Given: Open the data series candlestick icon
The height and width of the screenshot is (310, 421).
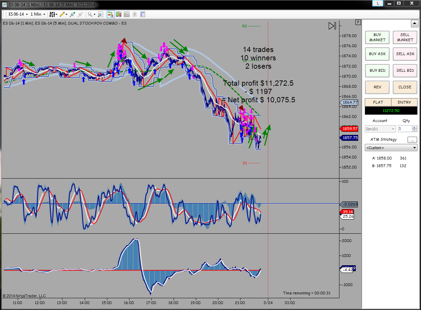Looking at the screenshot, I should 119,14.
